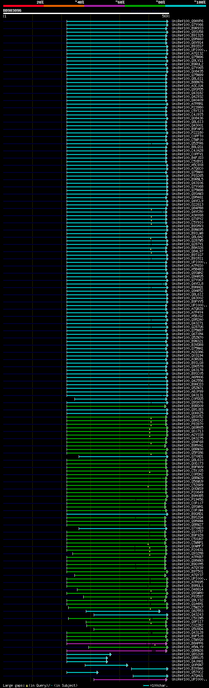Image resolution: width=209 pixels, height=688 pixels.
Task: Select hit label UniRef100_B9HAQ1
Action: pos(187,287)
